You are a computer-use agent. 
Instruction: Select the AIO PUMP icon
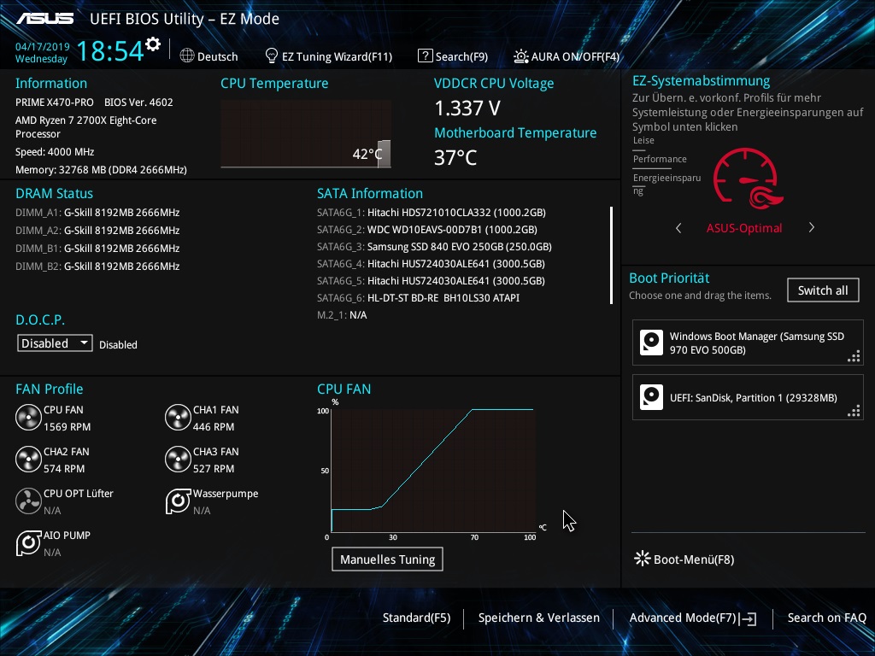point(28,542)
